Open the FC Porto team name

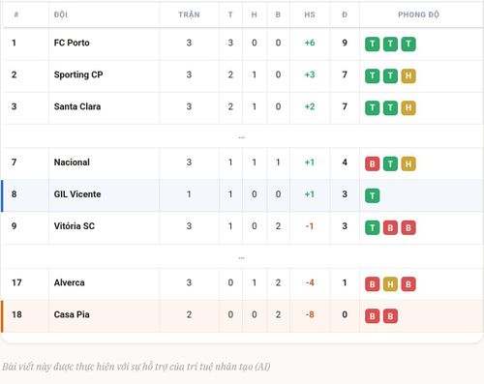point(72,43)
